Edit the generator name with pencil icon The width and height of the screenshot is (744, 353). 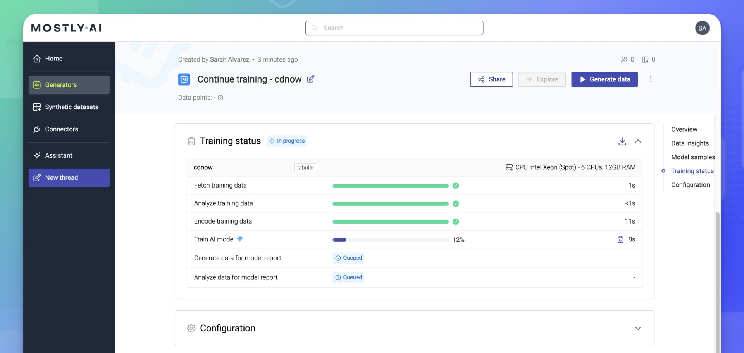(311, 79)
